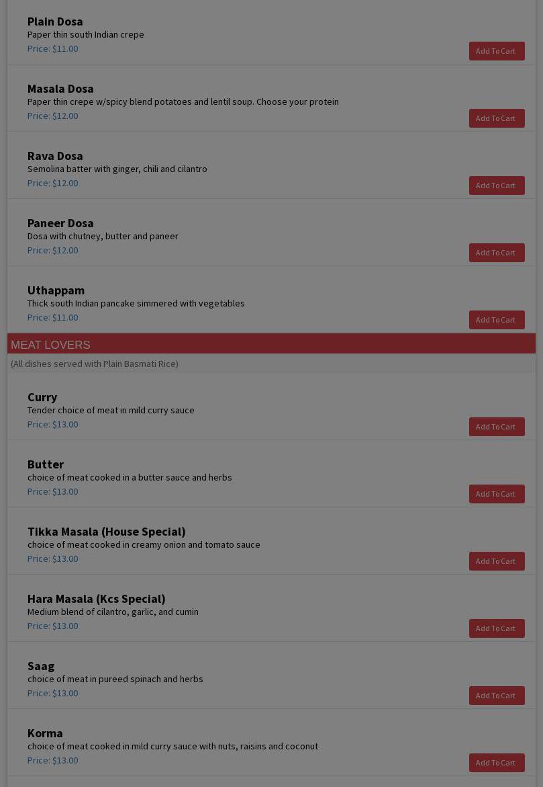Select the Meat Lovers section header

(x=50, y=345)
